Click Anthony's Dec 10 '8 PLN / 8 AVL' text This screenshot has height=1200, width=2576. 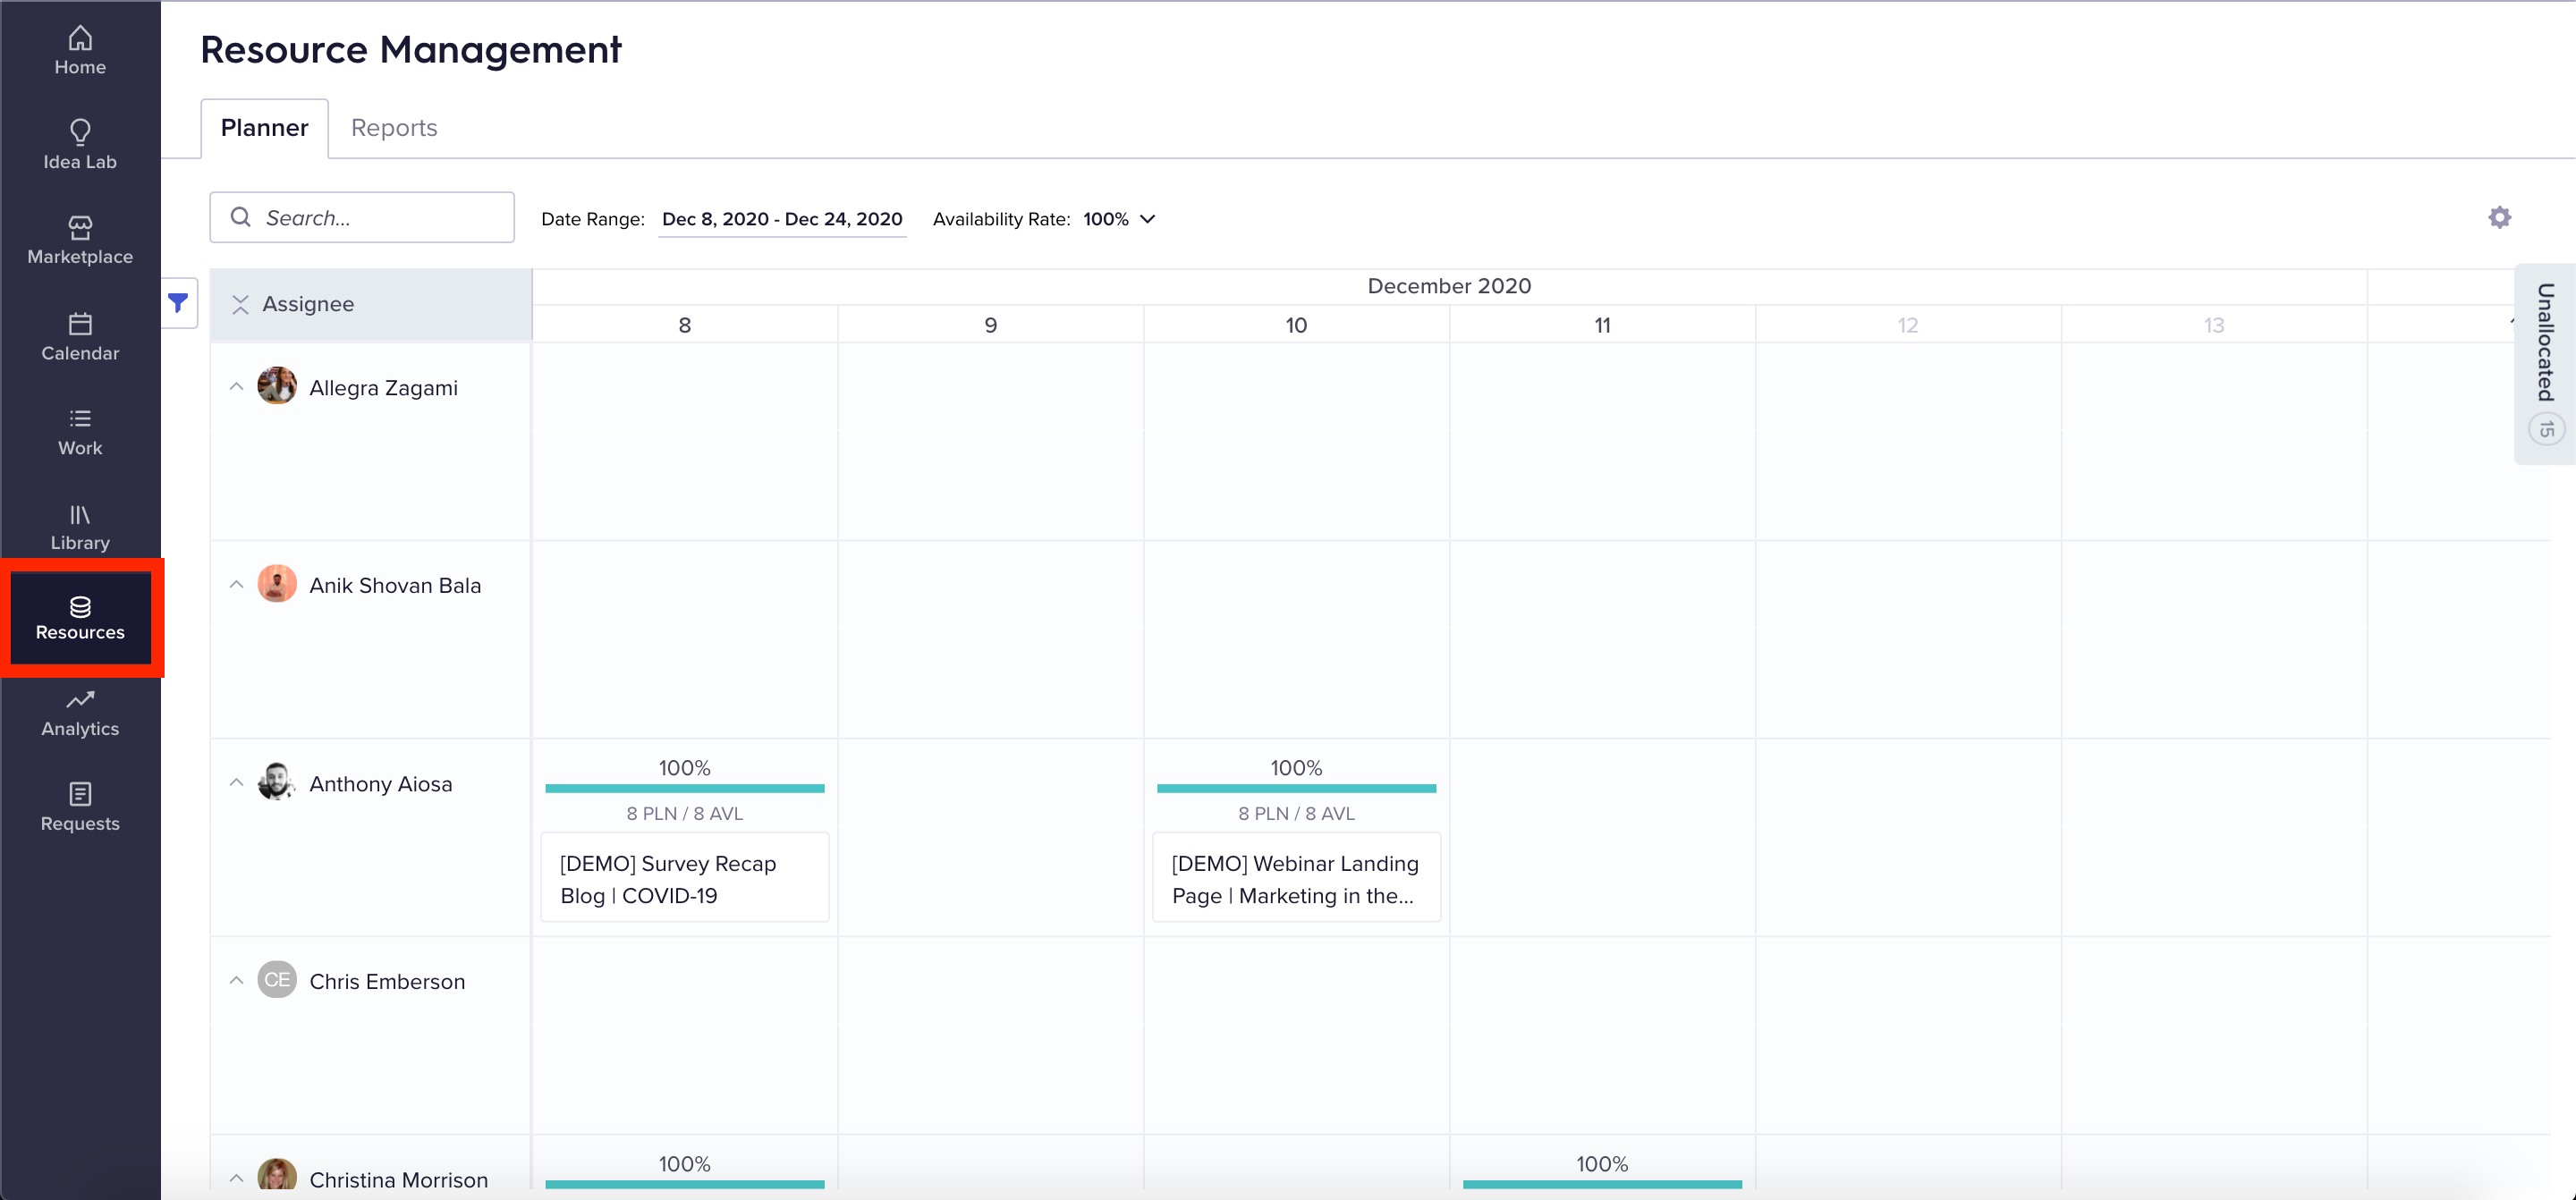click(1296, 814)
